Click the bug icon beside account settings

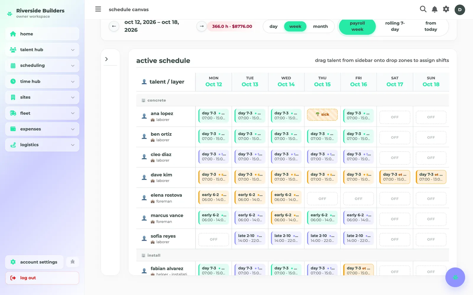(x=73, y=262)
